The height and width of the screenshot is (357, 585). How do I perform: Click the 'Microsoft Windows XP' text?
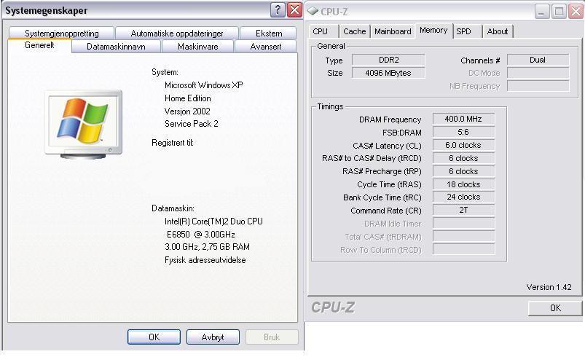coord(204,85)
